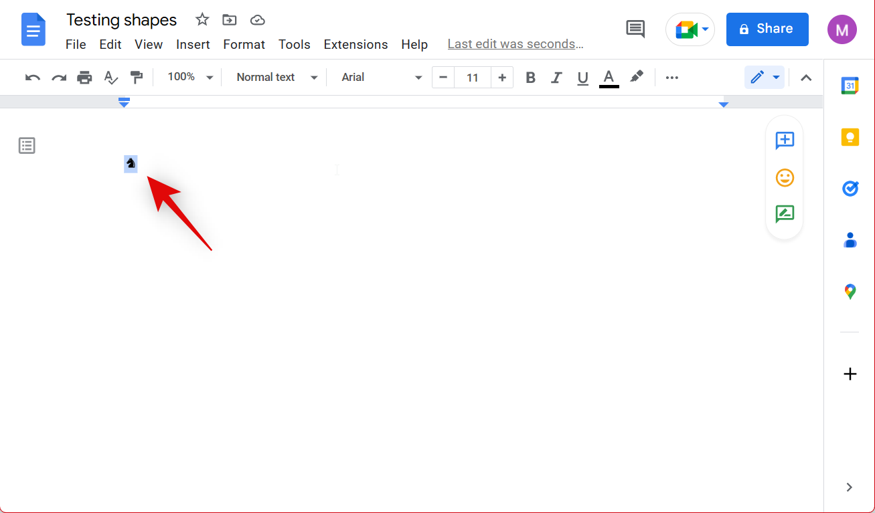Image resolution: width=875 pixels, height=513 pixels.
Task: Open the text color picker
Action: (x=609, y=78)
